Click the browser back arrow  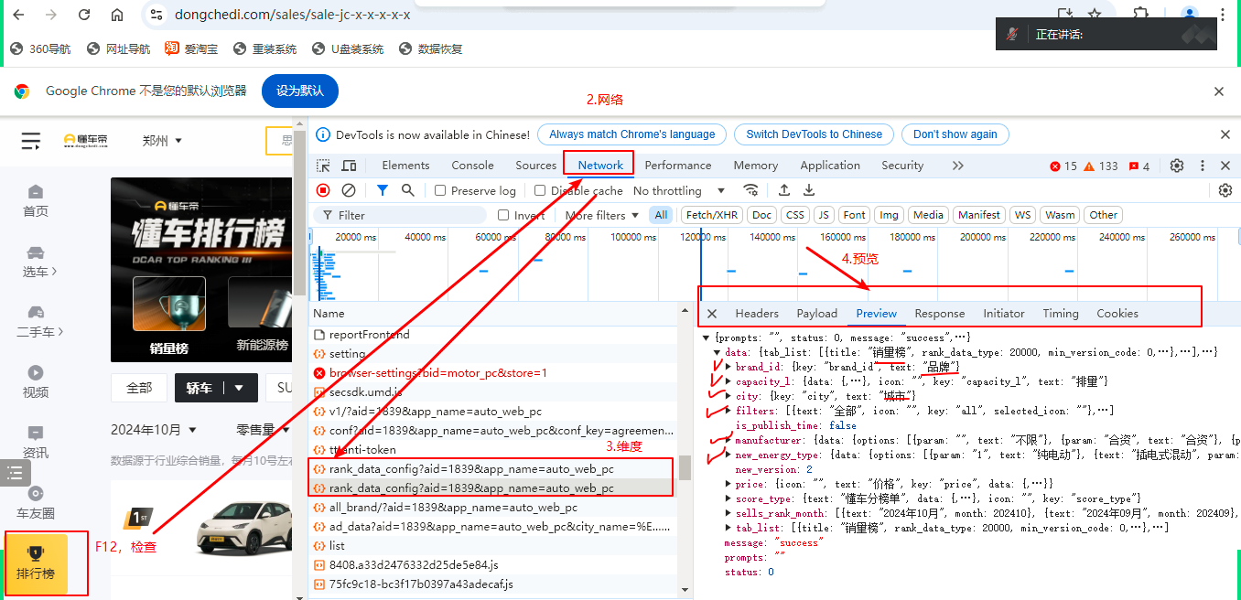(x=19, y=15)
